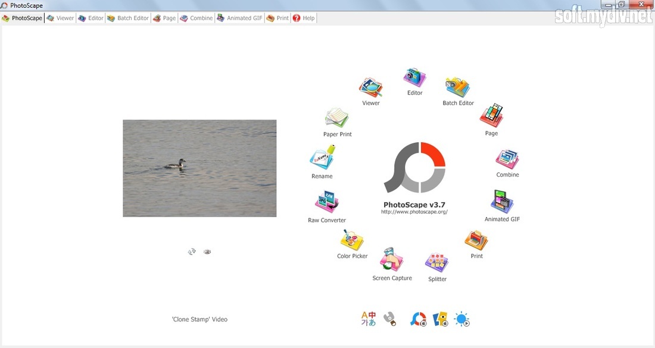This screenshot has width=655, height=348.
Task: Open the language selection icon
Action: [369, 319]
